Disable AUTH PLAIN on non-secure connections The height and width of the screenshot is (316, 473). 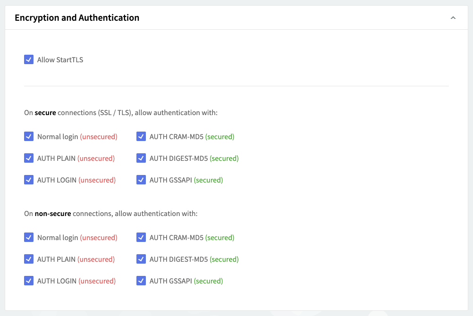[x=29, y=259]
